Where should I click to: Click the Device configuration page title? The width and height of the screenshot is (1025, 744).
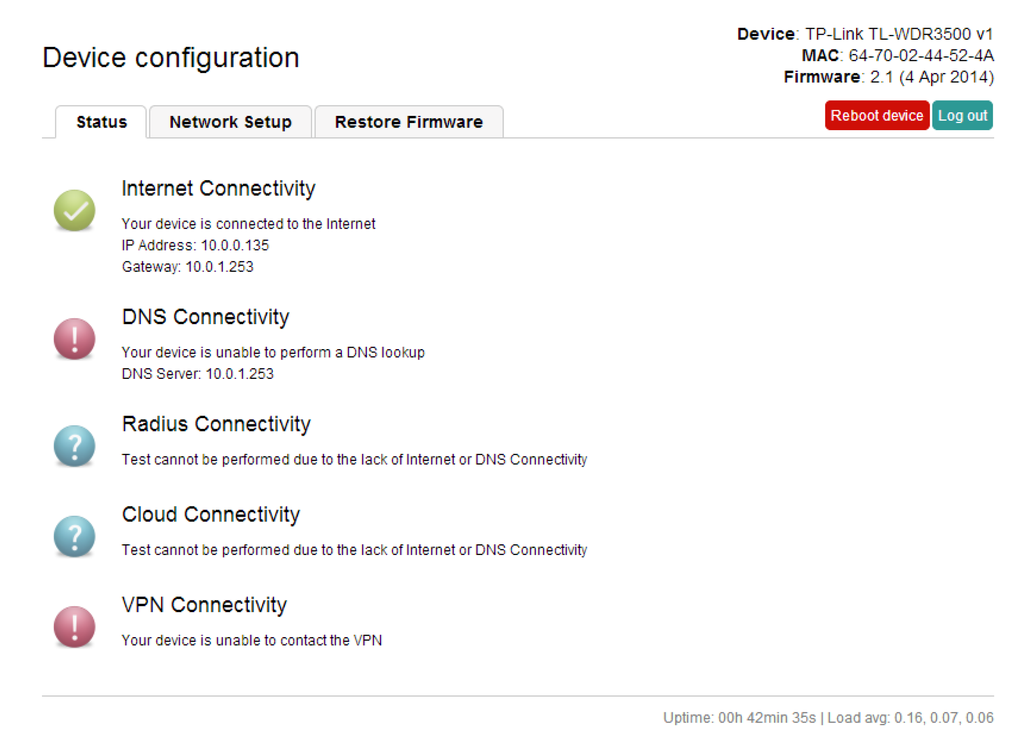pyautogui.click(x=171, y=58)
